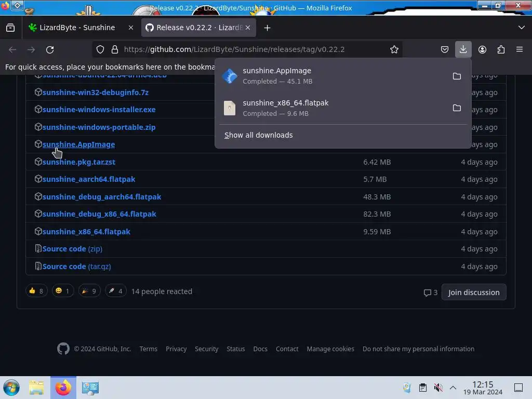Click the GitHub logo in footer
The image size is (532, 399).
[63, 349]
